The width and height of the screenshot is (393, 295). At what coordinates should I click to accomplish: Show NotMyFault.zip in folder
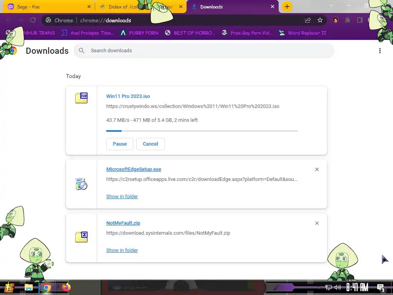(x=122, y=250)
